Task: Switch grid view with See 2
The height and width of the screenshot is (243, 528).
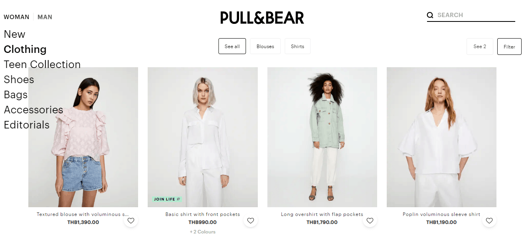Action: (x=480, y=47)
